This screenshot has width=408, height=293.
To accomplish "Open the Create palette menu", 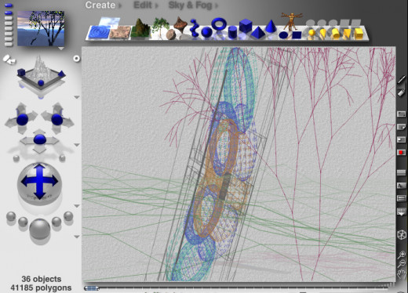I will (100, 5).
